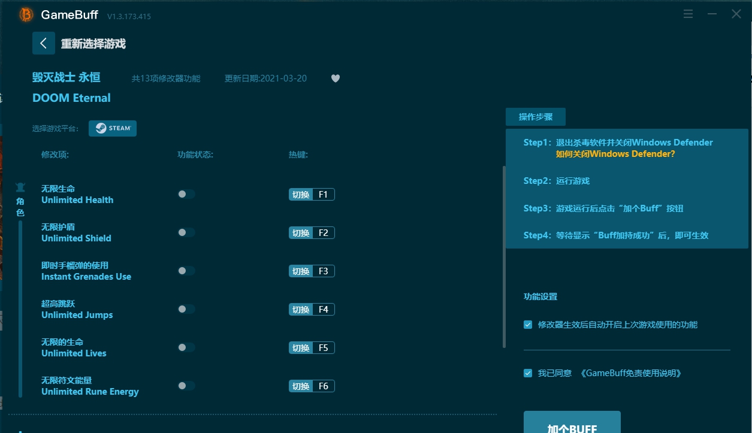Close the GameBuff window
This screenshot has width=752, height=433.
click(x=736, y=14)
